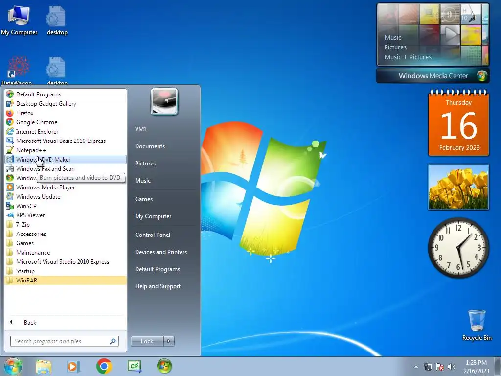Open Firefox from the Start menu

(66, 113)
